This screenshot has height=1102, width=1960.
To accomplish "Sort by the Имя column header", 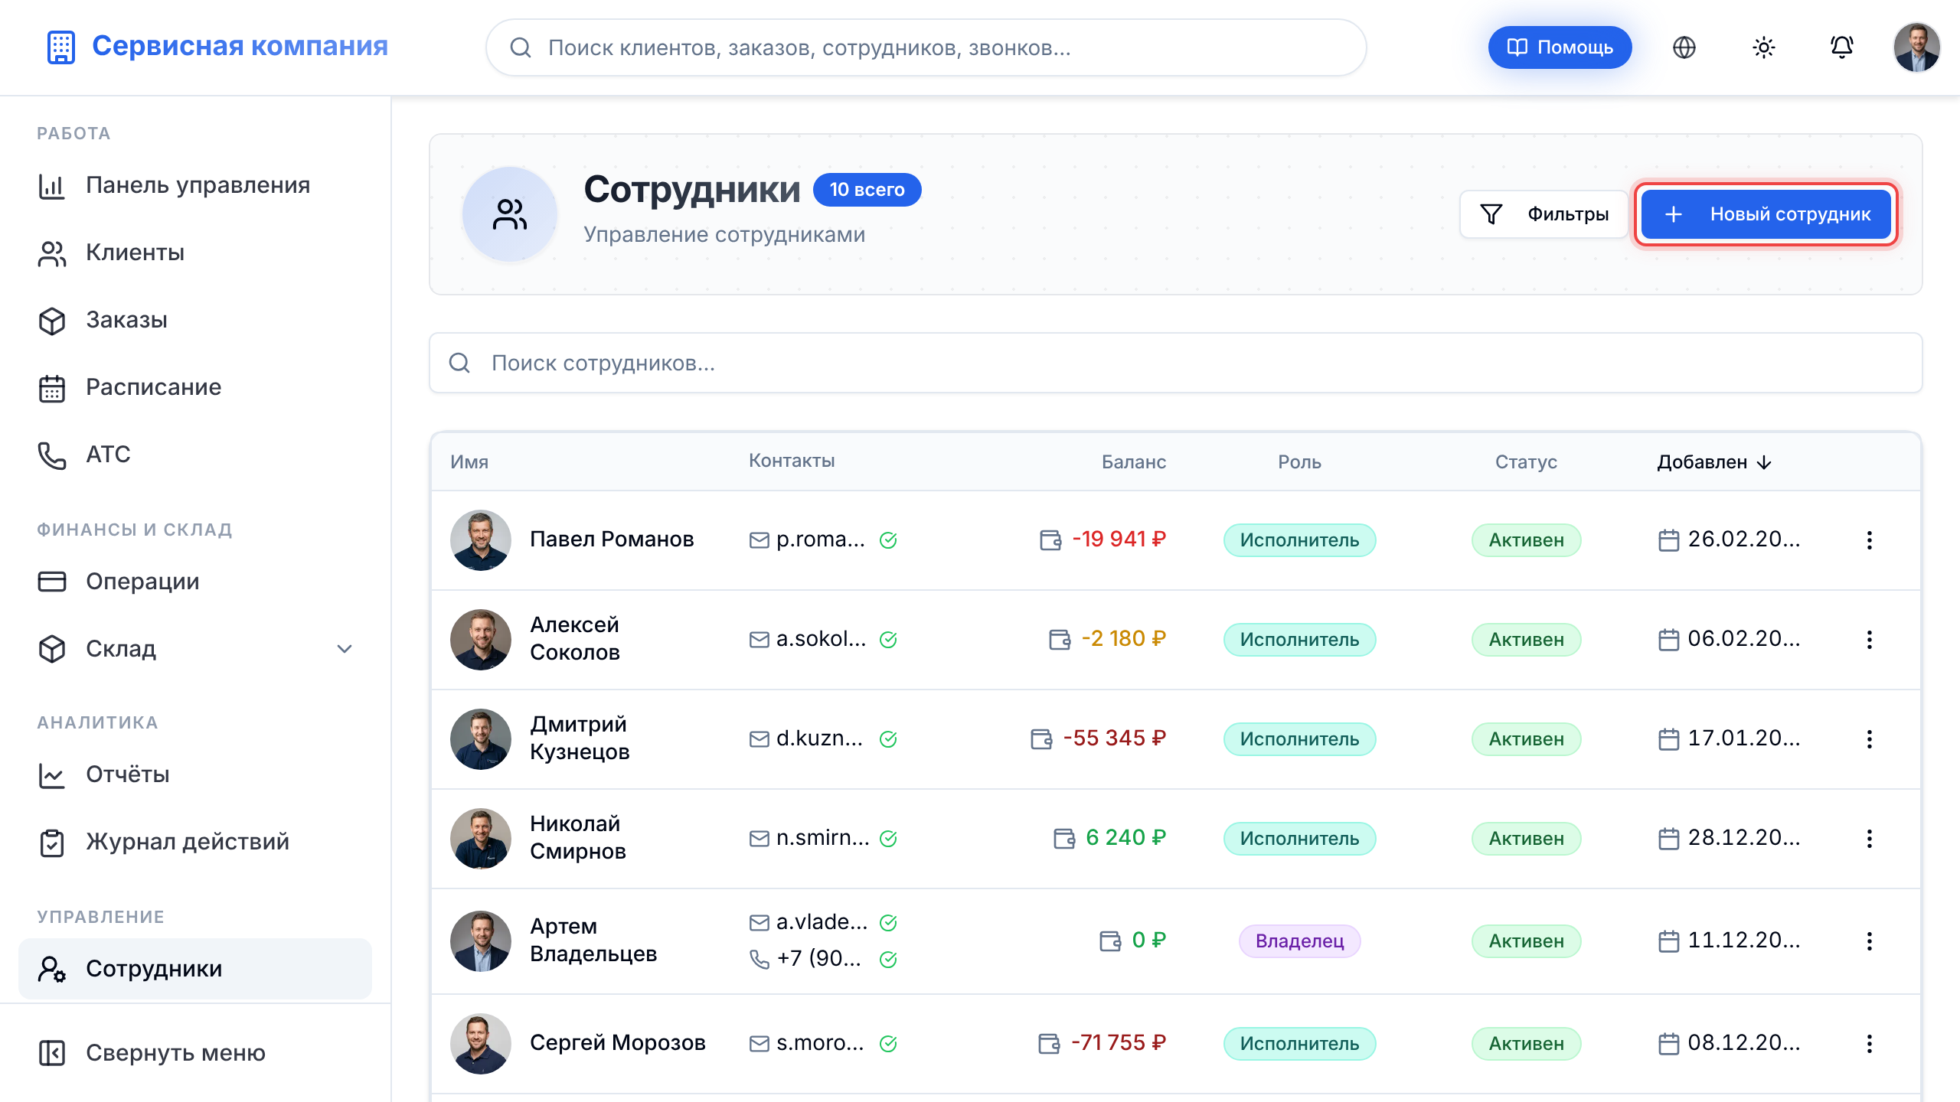I will [x=469, y=462].
